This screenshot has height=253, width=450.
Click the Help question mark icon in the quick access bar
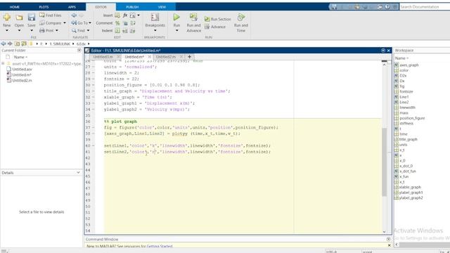(387, 6)
